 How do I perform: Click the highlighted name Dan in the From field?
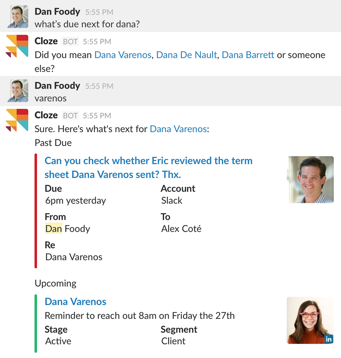tap(53, 229)
